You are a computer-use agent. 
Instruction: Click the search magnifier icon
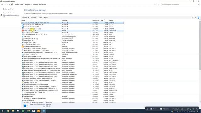[x=198, y=4]
